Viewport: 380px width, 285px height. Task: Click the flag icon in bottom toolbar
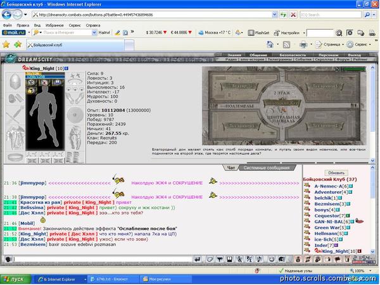(x=337, y=259)
